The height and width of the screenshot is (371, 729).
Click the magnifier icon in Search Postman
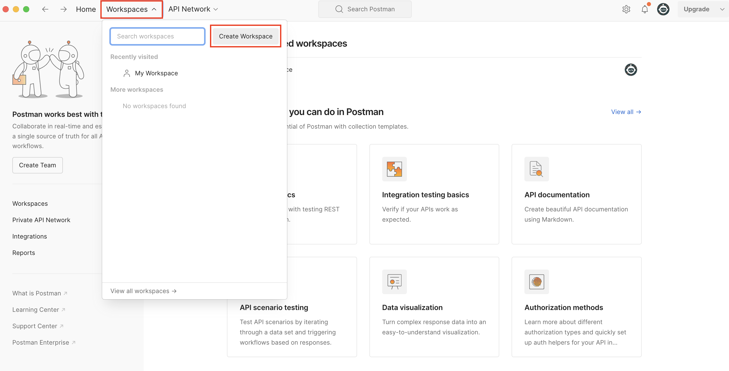click(339, 9)
